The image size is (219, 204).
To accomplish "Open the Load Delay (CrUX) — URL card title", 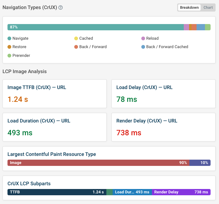I will 144,87.
